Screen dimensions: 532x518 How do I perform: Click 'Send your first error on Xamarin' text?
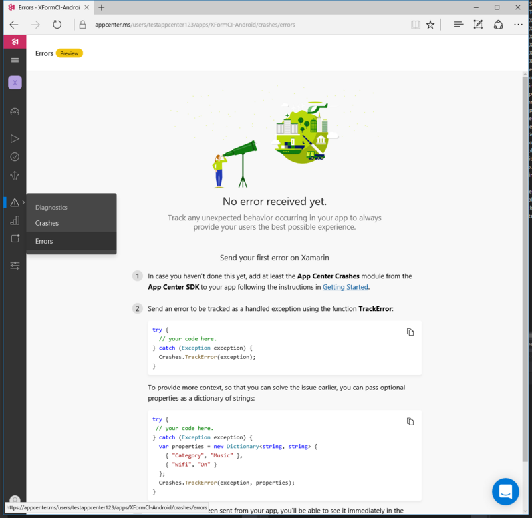click(274, 258)
